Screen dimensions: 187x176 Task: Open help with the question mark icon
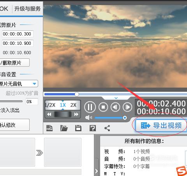93,128
